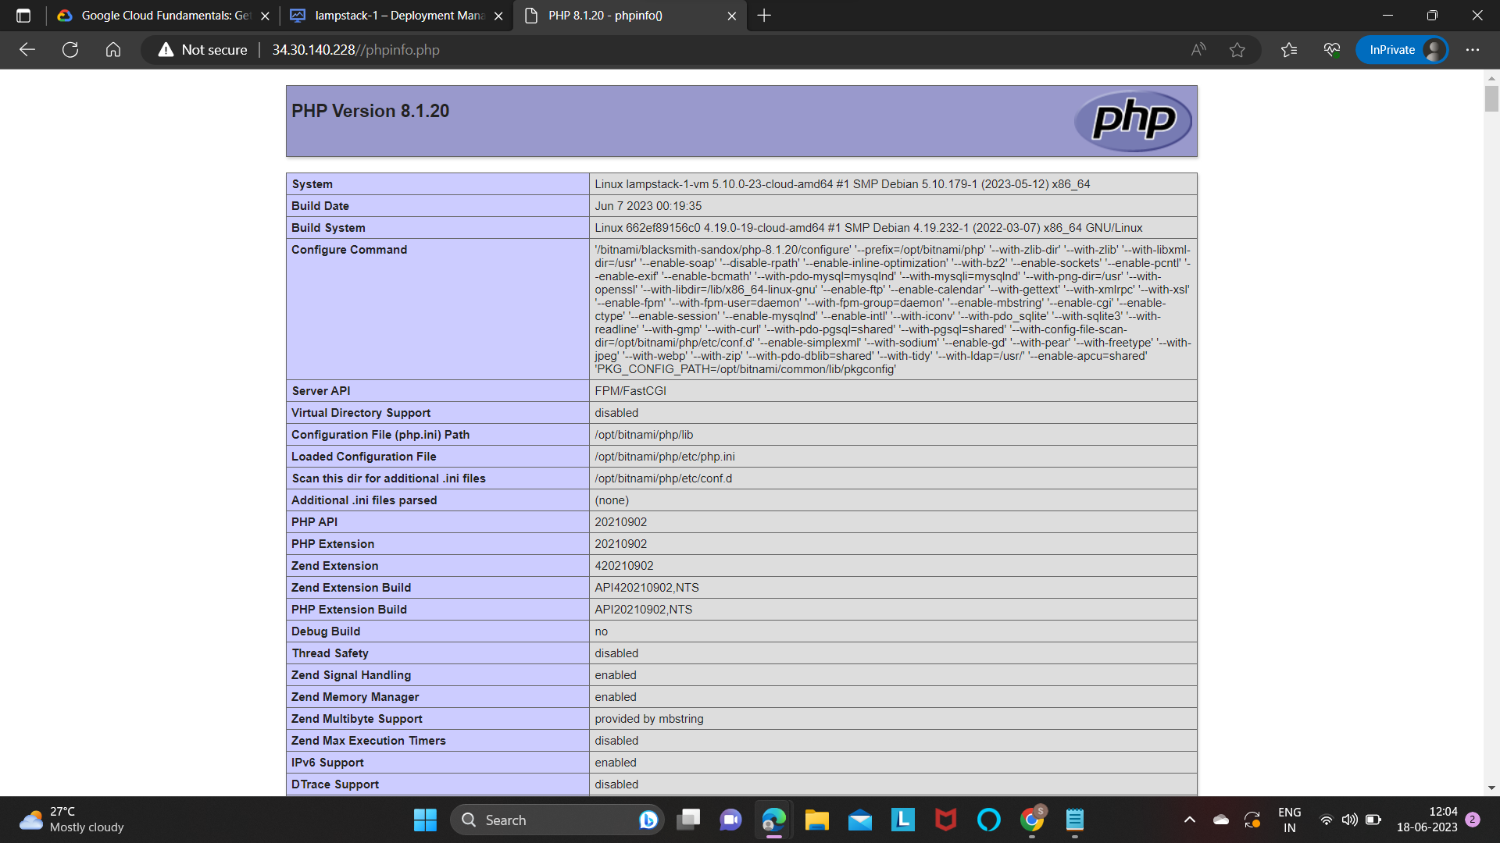Image resolution: width=1500 pixels, height=843 pixels.
Task: Click the browser Back arrow
Action: 27,50
